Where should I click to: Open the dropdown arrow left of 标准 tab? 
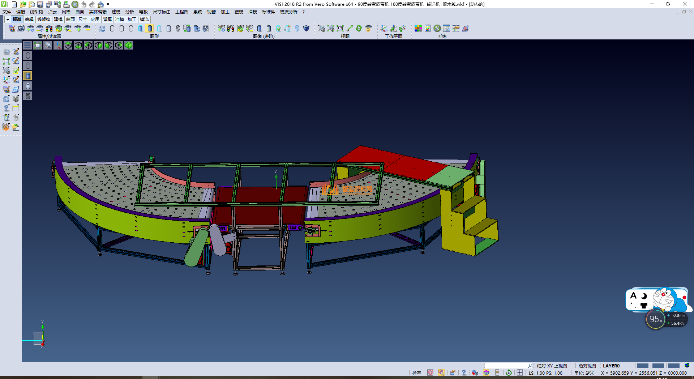(8, 20)
